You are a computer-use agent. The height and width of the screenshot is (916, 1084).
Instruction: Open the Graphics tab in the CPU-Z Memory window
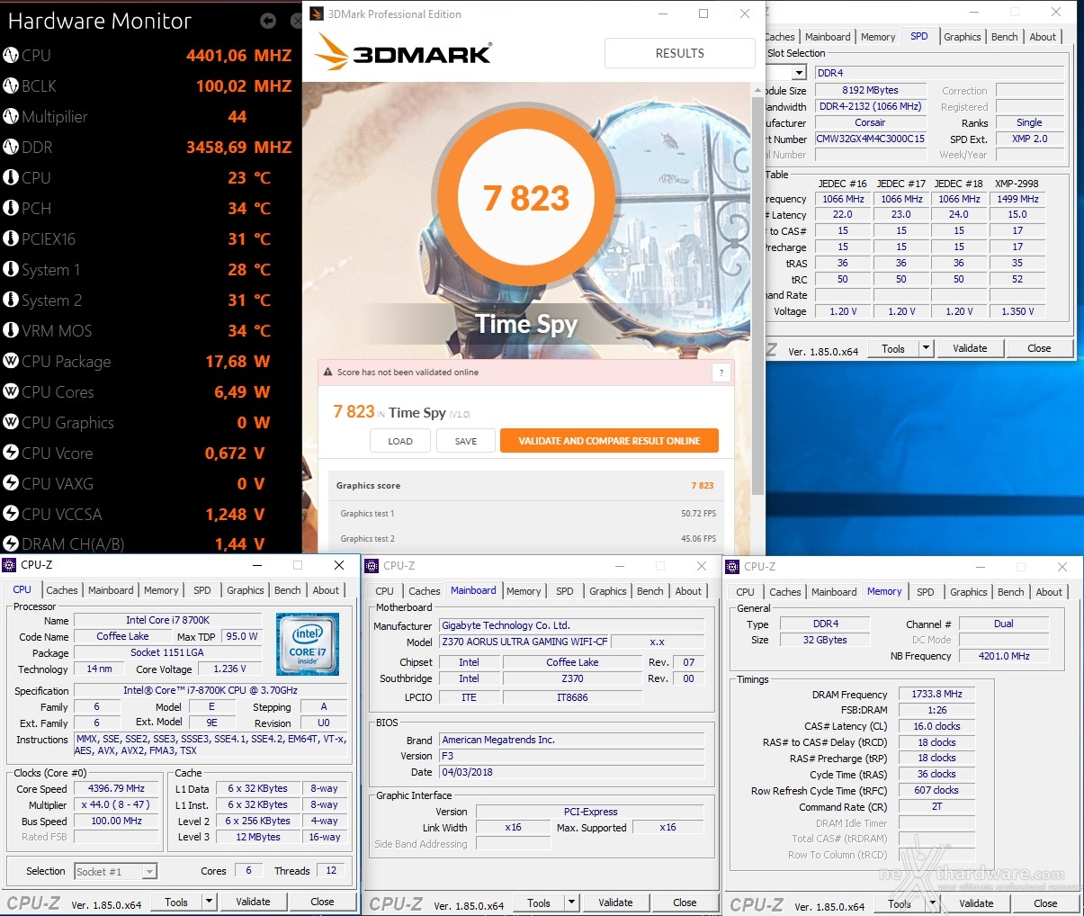coord(969,592)
